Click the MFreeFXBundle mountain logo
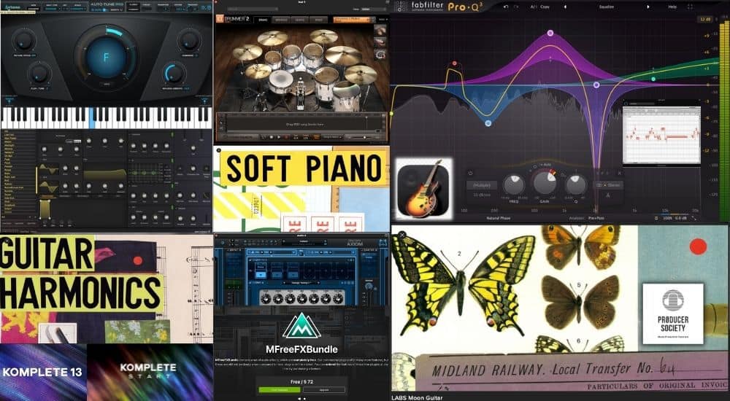This screenshot has height=401, width=730. point(301,326)
